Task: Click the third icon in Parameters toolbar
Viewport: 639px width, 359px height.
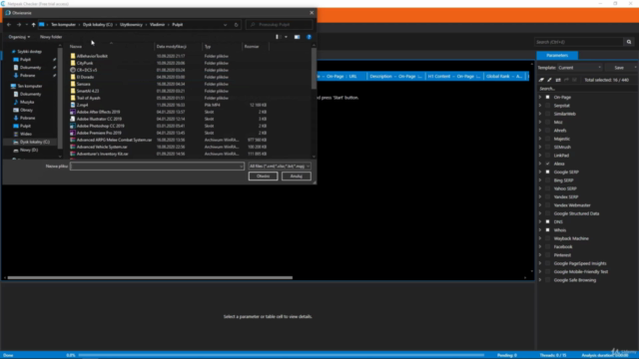Action: 558,80
